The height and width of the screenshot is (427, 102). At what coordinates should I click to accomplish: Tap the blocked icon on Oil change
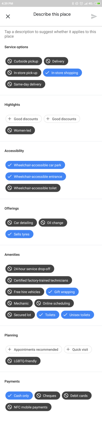(x=43, y=223)
